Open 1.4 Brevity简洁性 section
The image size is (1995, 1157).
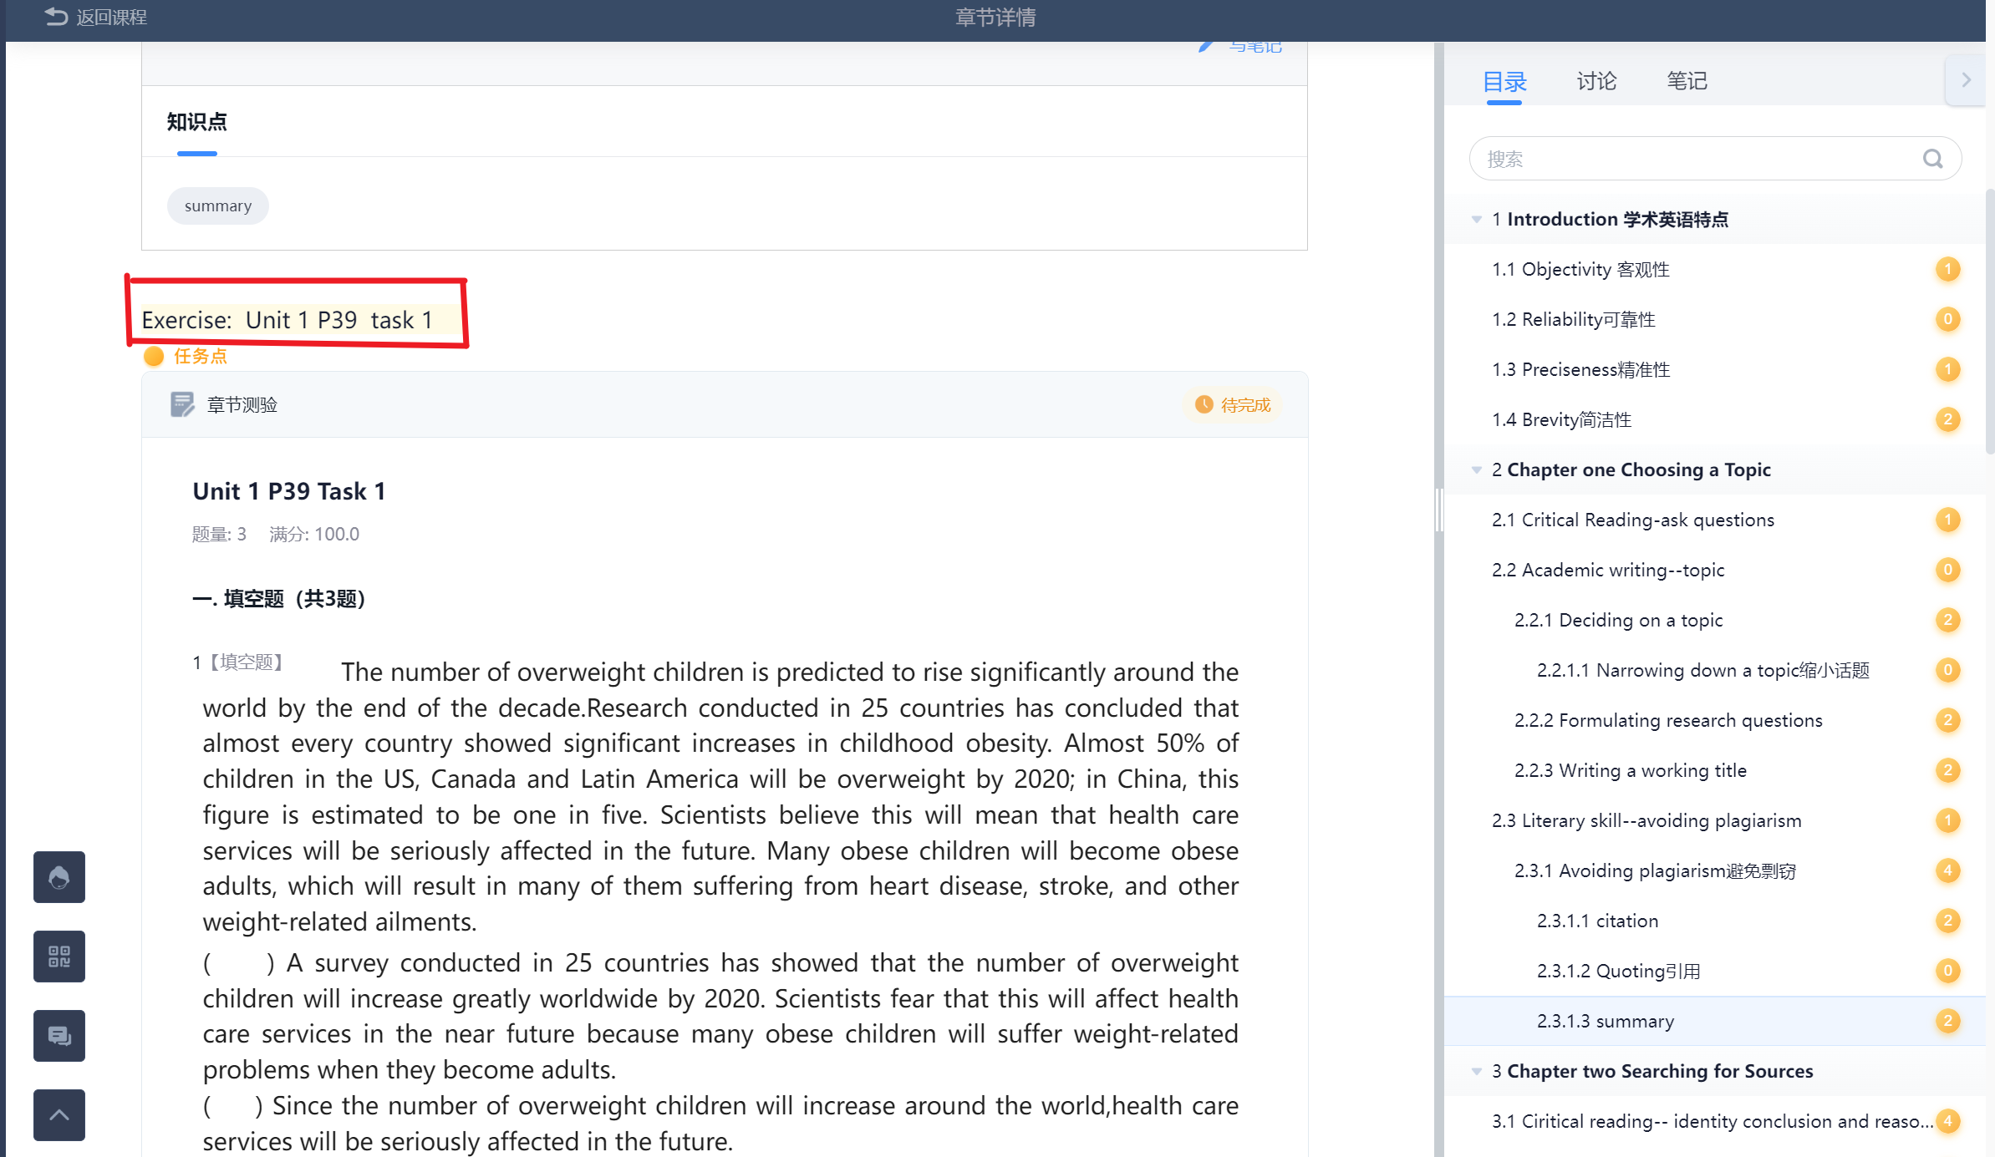click(x=1561, y=419)
